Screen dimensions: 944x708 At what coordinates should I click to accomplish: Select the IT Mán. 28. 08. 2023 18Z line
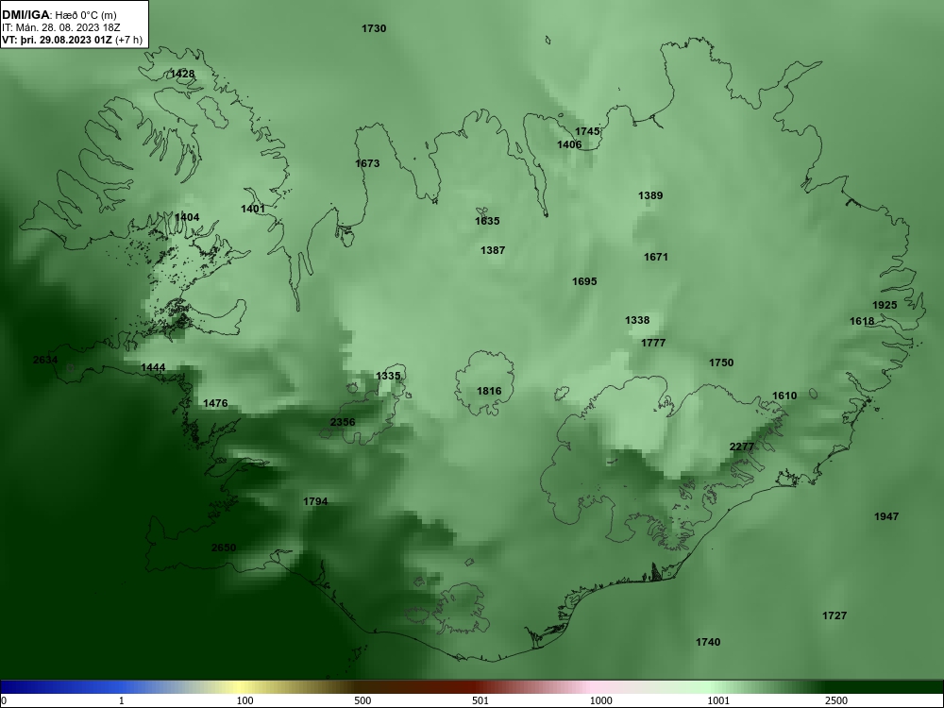point(61,27)
